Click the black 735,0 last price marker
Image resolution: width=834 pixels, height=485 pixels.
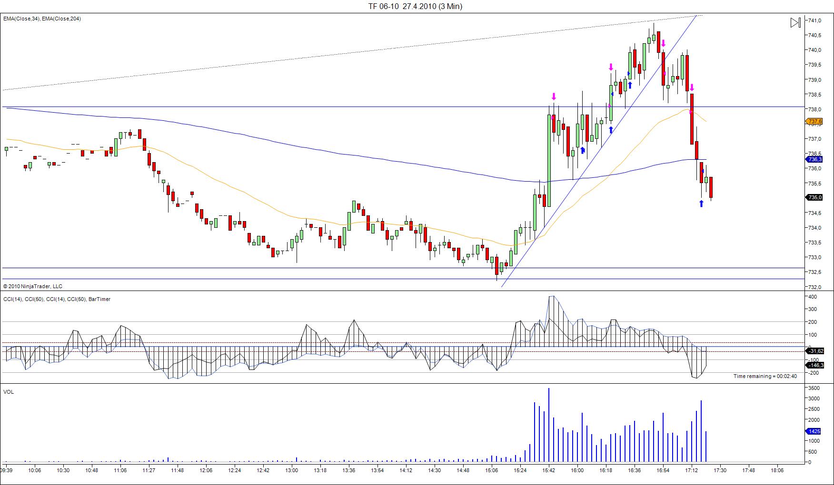click(815, 197)
